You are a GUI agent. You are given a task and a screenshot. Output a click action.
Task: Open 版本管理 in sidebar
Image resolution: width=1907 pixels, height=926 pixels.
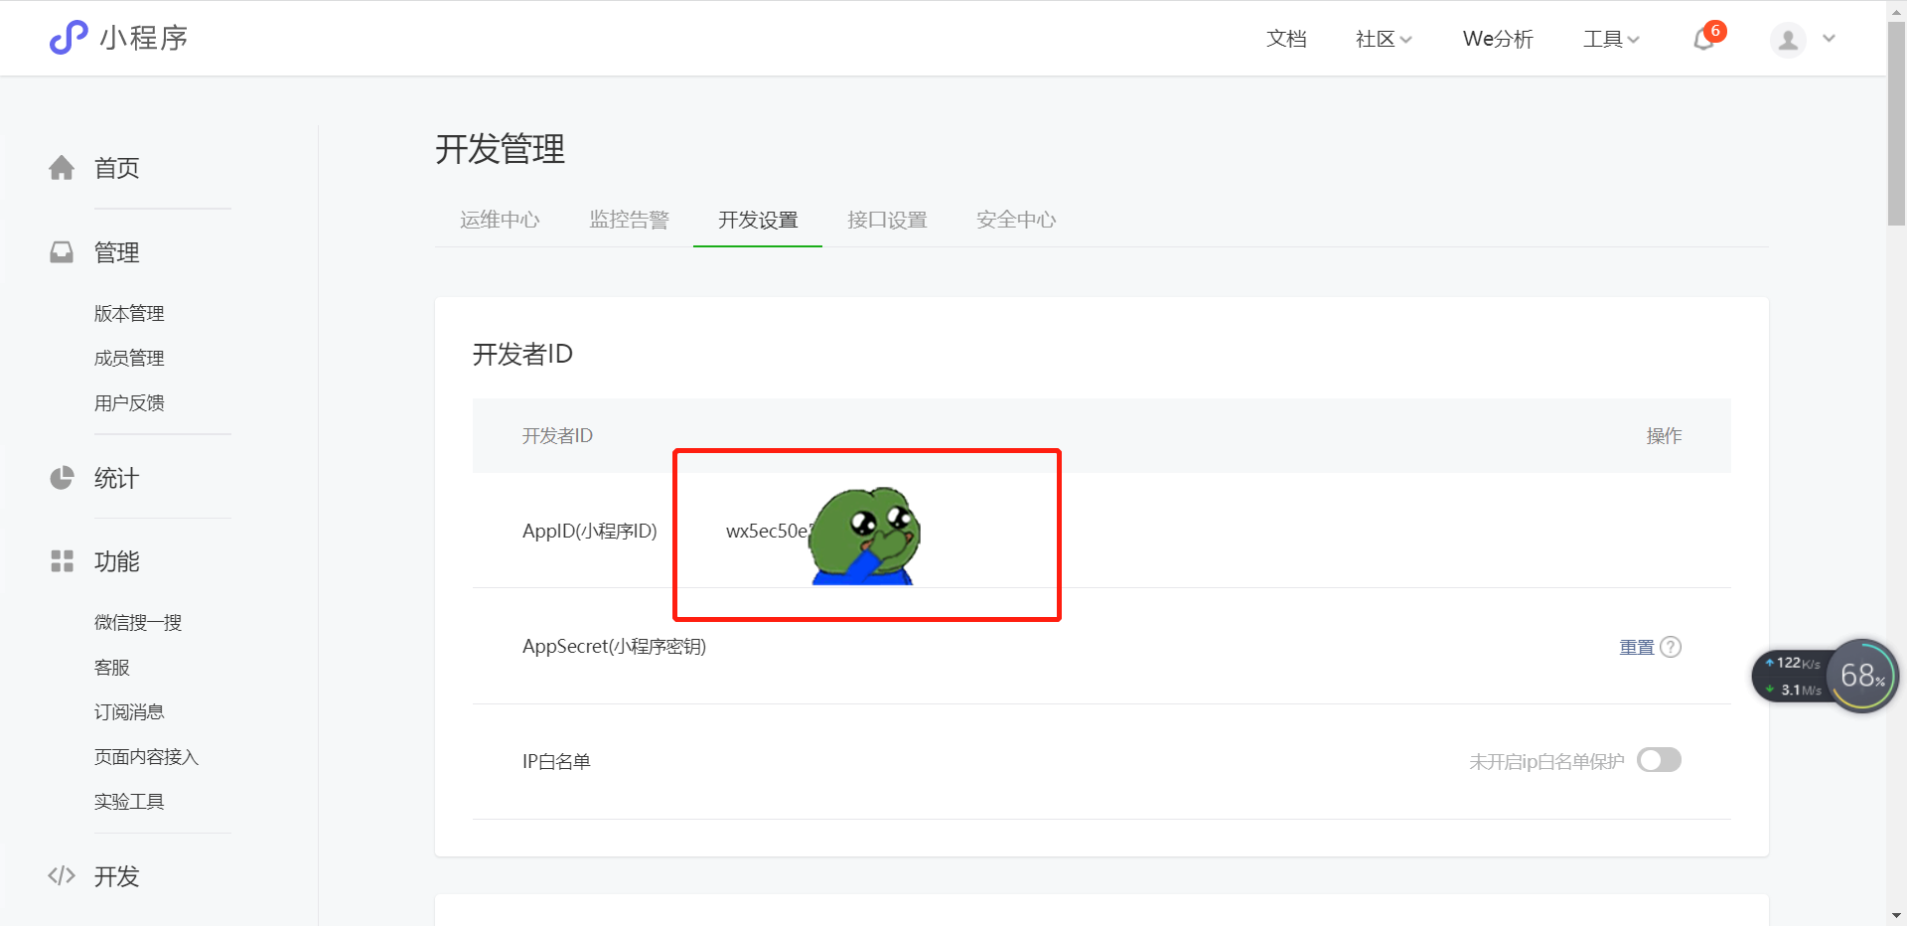point(129,313)
